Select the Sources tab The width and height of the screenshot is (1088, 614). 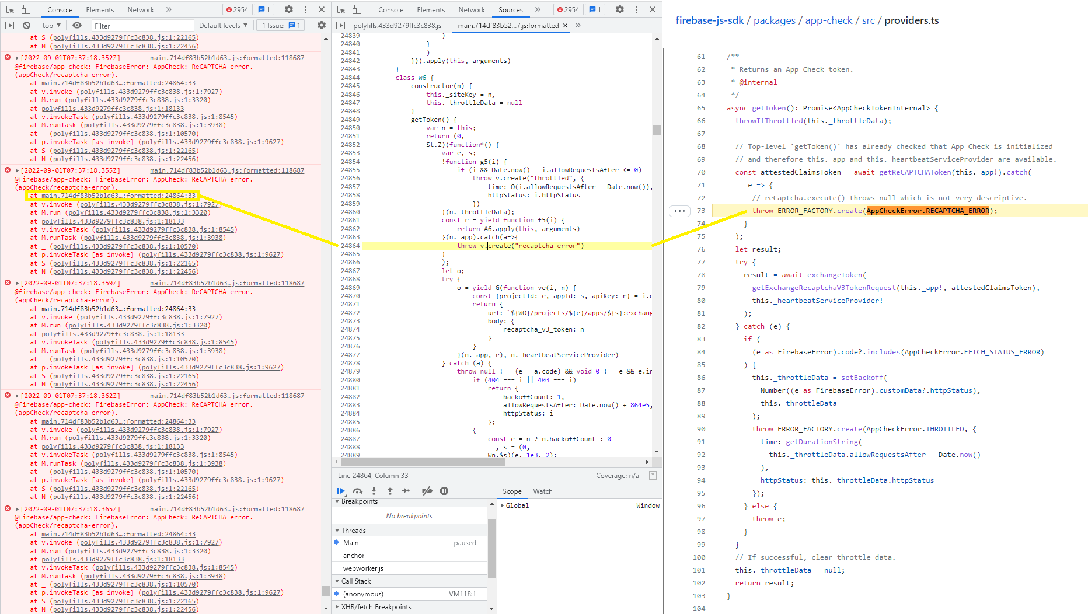tap(511, 9)
